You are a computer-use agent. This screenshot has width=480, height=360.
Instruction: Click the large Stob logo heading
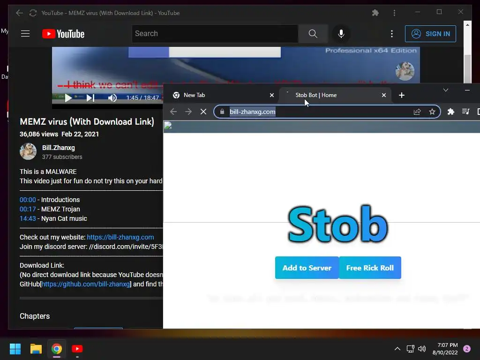click(338, 225)
